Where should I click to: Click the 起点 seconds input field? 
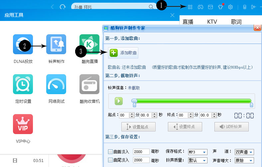tap(146, 115)
